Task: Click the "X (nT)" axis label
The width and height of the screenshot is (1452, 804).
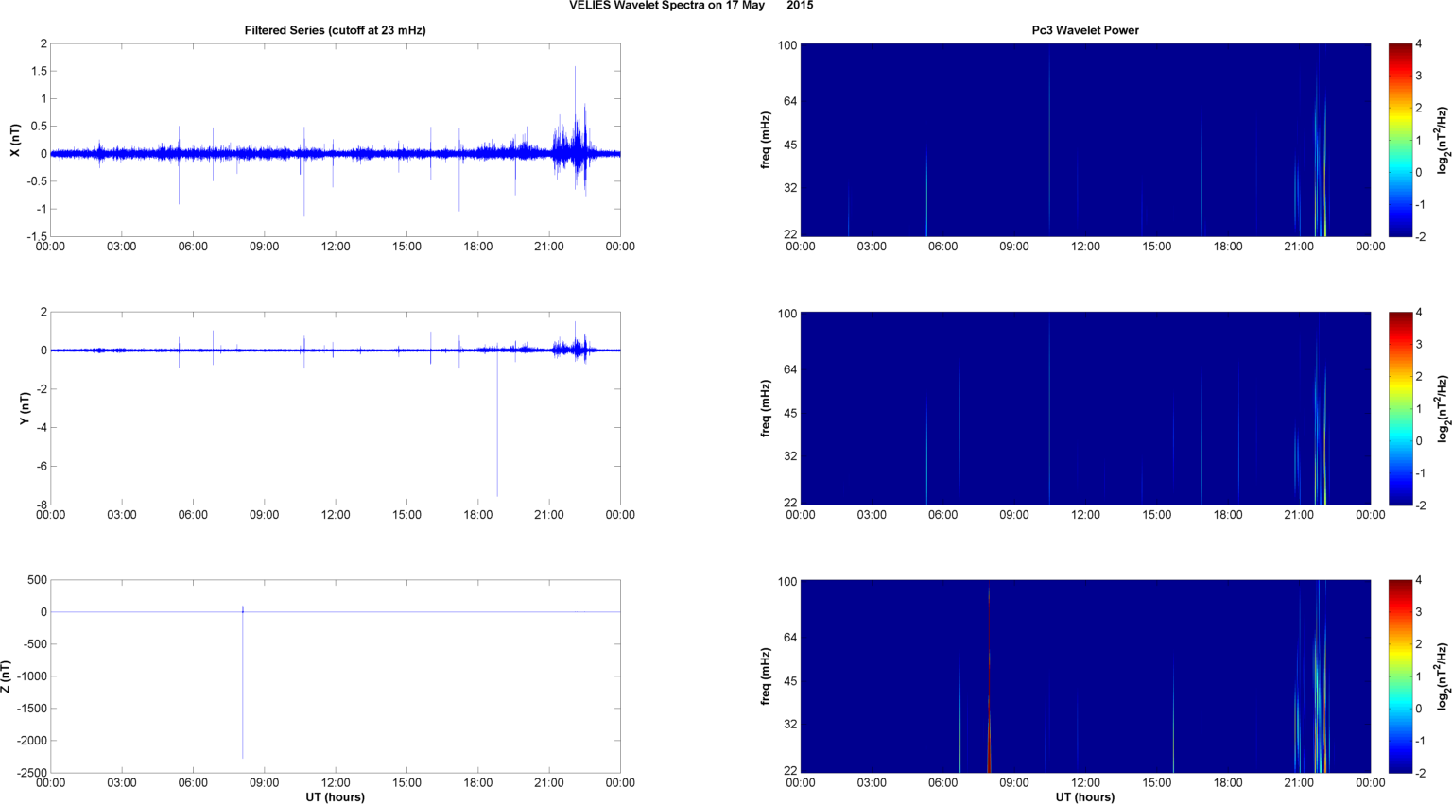Action: [15, 140]
